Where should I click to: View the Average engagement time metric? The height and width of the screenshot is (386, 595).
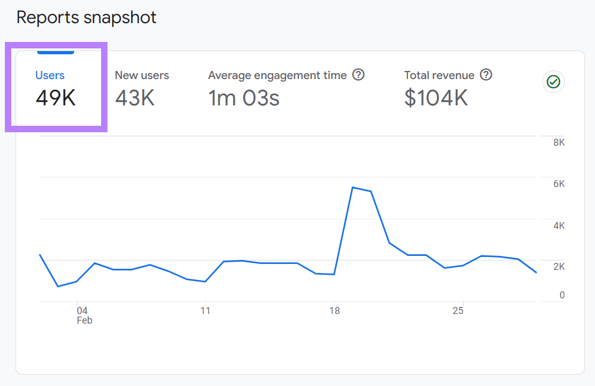(x=277, y=87)
